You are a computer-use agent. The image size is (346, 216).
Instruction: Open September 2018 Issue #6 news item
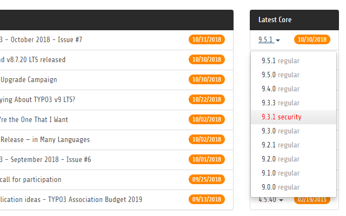45,160
